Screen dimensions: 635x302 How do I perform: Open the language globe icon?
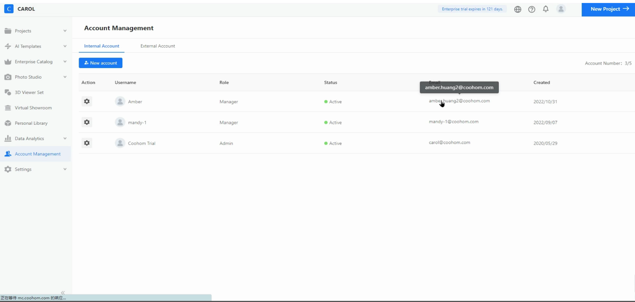click(518, 9)
